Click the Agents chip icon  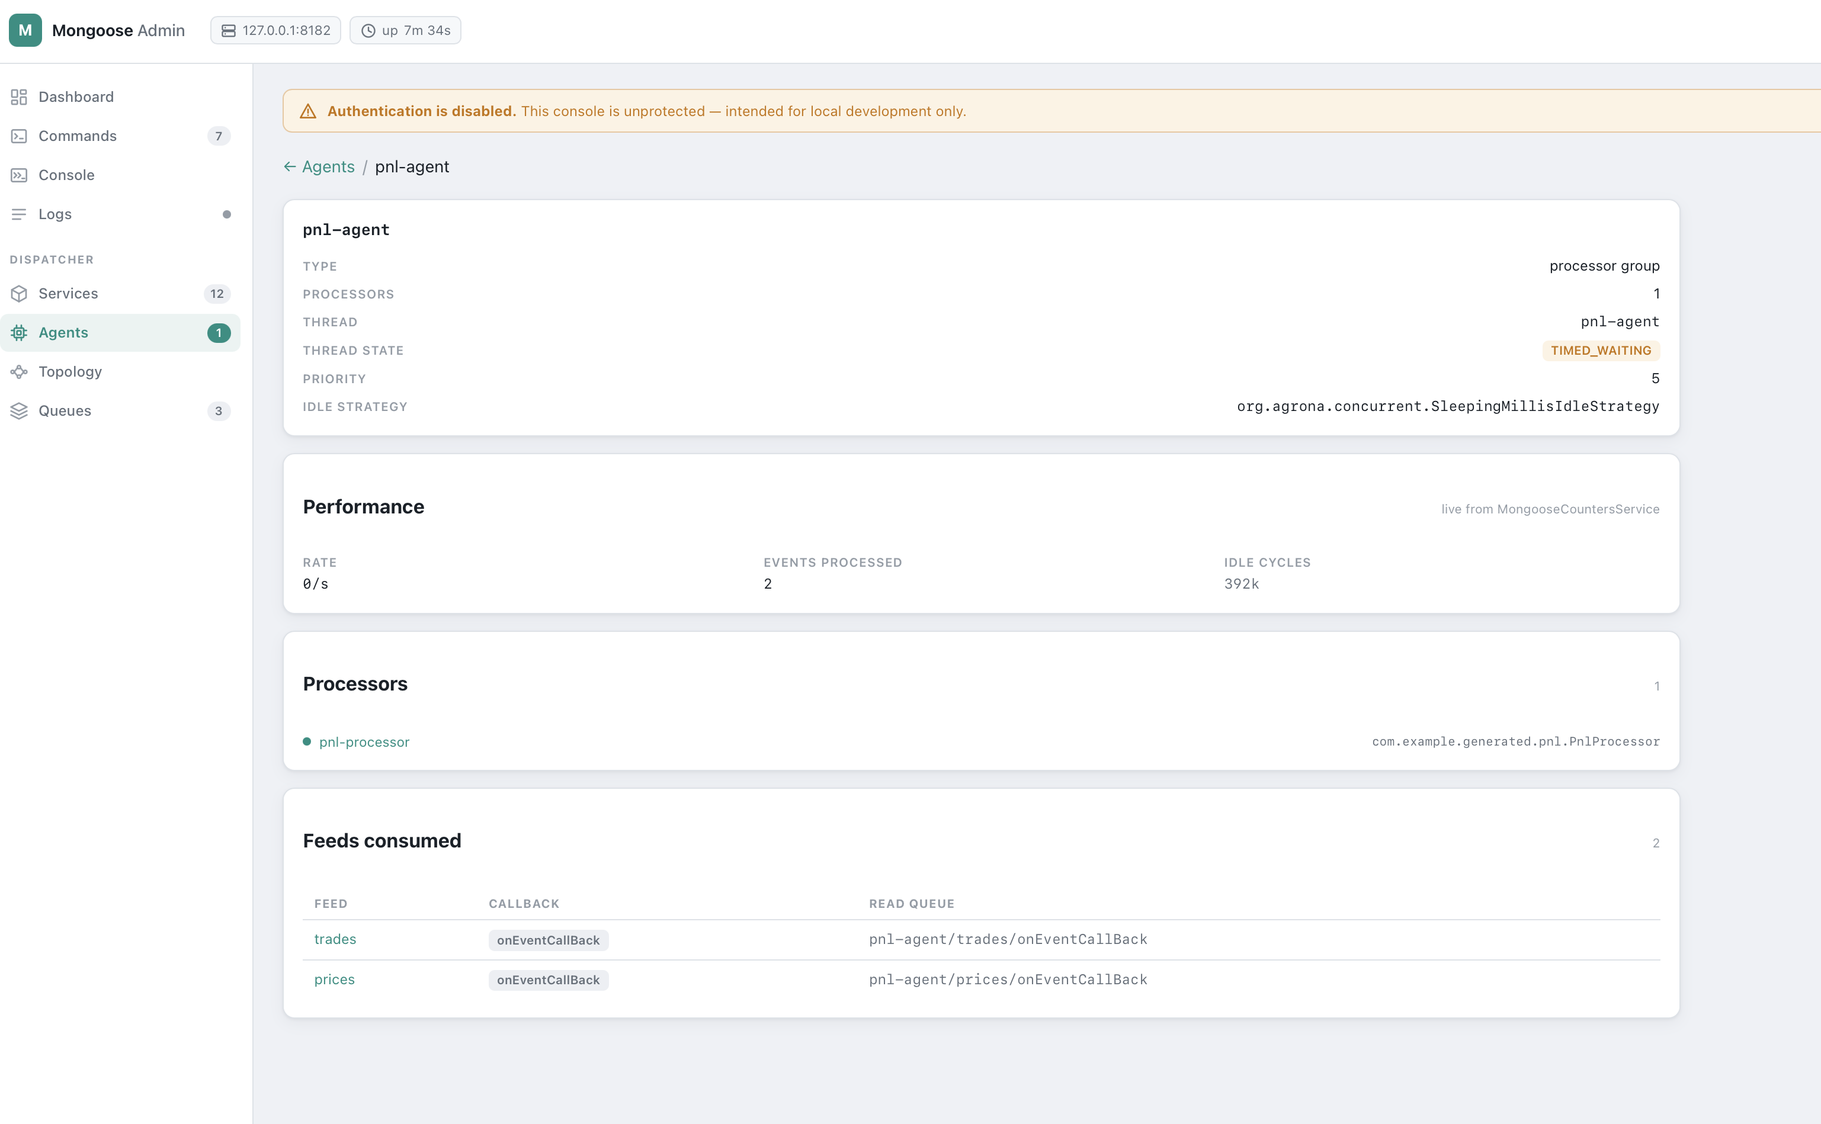pos(20,332)
